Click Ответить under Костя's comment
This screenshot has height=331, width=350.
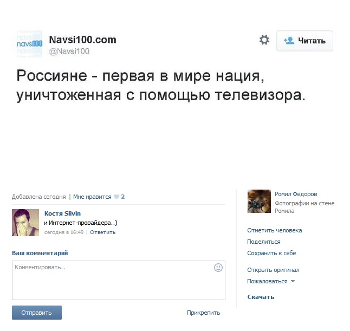coord(103,232)
